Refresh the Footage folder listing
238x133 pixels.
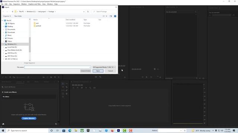coord(88,11)
